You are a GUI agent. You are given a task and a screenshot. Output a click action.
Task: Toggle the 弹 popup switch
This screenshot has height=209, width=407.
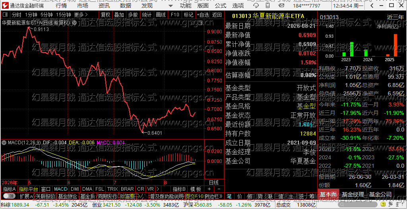pyautogui.click(x=10, y=196)
